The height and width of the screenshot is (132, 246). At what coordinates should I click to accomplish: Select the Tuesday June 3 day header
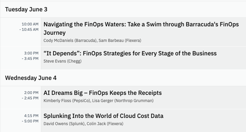pos(26,9)
